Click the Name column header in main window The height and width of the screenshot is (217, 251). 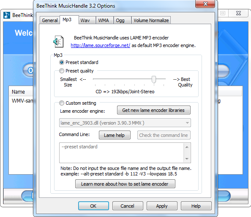(19, 92)
